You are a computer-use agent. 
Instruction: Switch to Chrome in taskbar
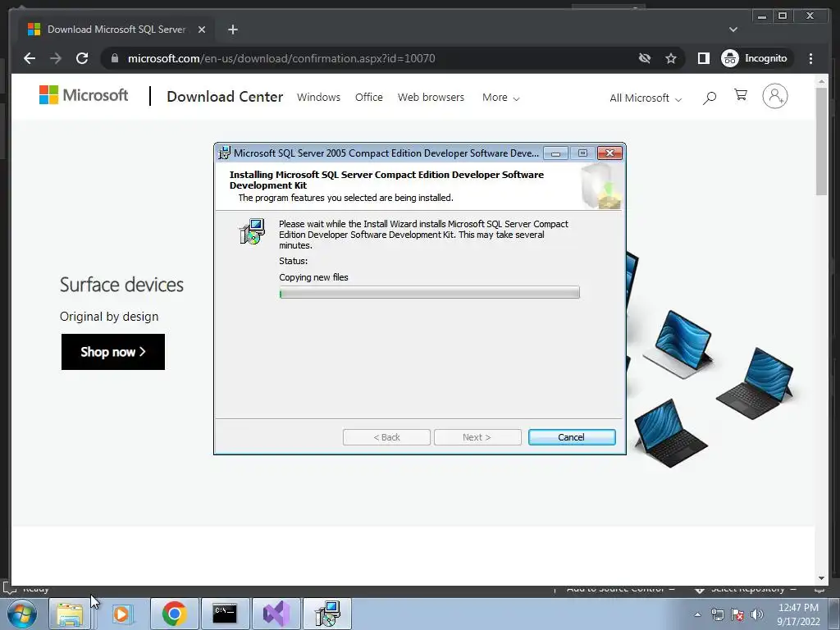coord(174,614)
